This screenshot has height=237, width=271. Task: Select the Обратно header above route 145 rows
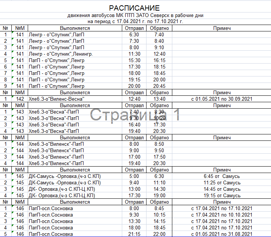159,170
